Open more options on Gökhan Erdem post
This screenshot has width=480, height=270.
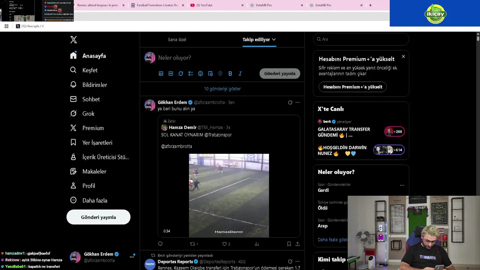click(297, 102)
